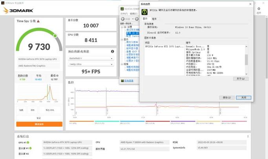
Task: Click the details list scroll up arrow
Action: [x=246, y=46]
